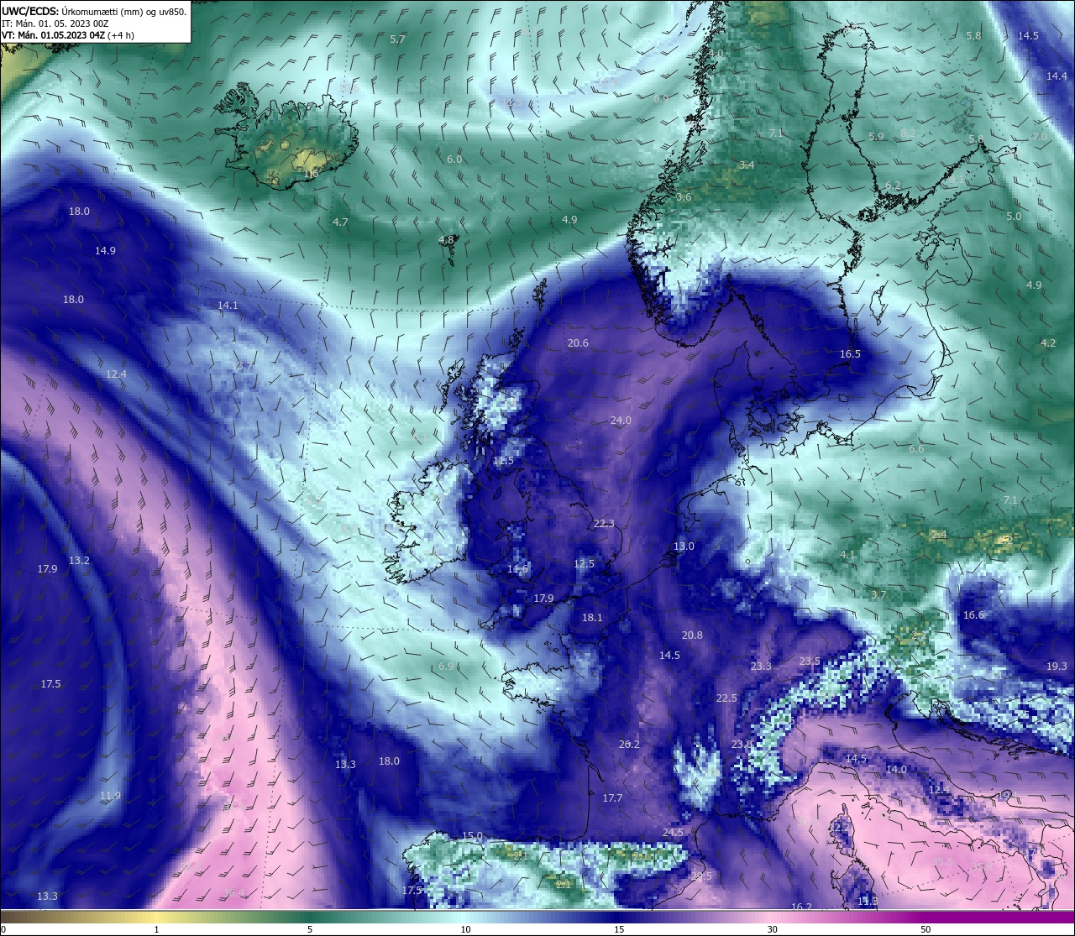Click the 14.0 value over Italy

[896, 770]
